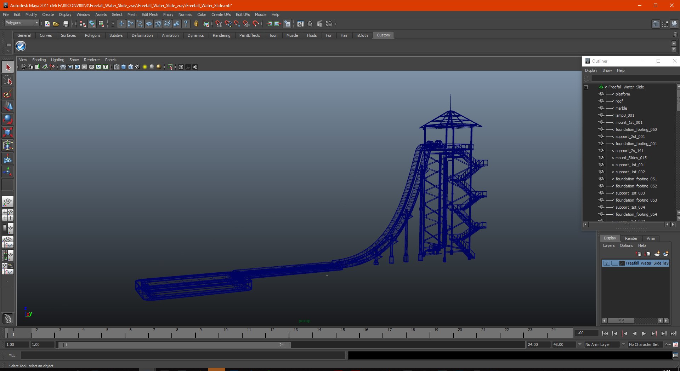Select by component type mode icon
Screen dimensions: 680x371
pos(101,24)
